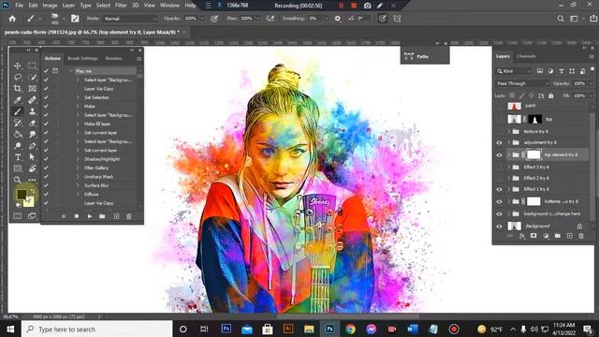Open the Kind layer filter dropdown
This screenshot has width=599, height=337.
pyautogui.click(x=514, y=71)
